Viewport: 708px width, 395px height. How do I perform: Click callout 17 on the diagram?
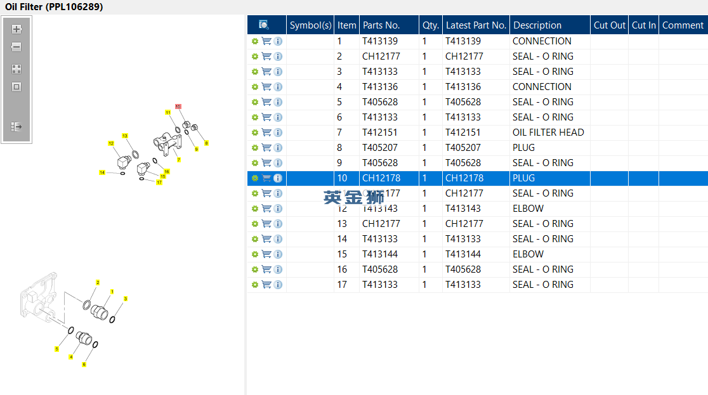click(159, 183)
